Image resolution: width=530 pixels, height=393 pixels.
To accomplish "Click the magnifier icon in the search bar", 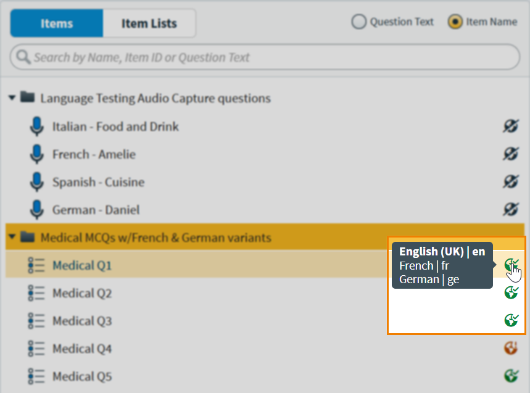I will coord(24,57).
